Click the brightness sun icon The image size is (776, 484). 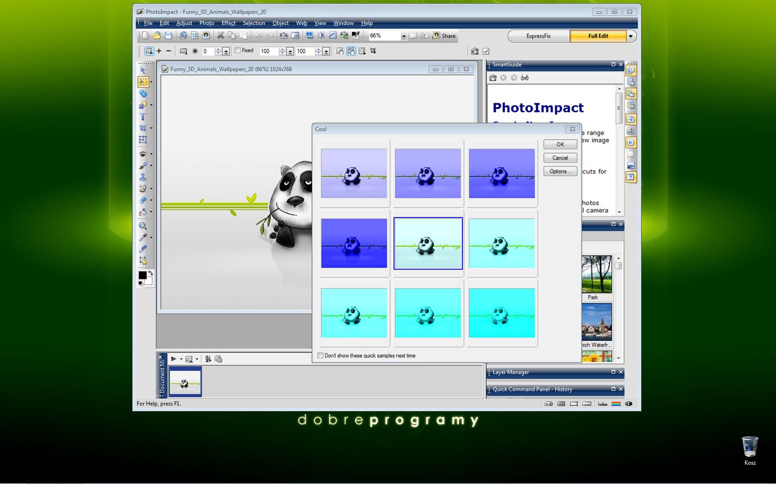(321, 36)
